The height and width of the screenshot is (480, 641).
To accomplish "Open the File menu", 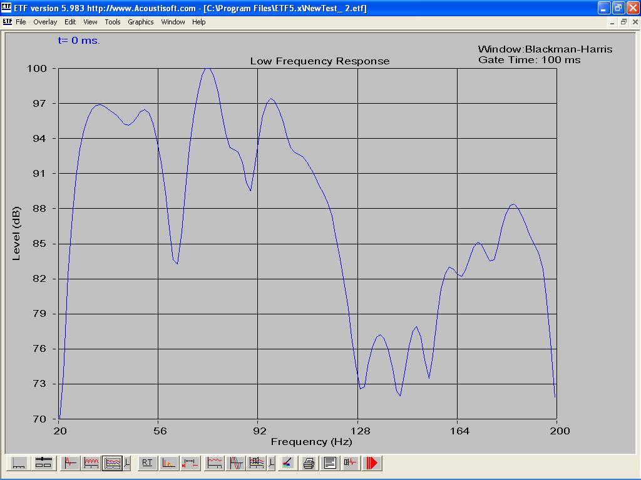I will [x=21, y=22].
